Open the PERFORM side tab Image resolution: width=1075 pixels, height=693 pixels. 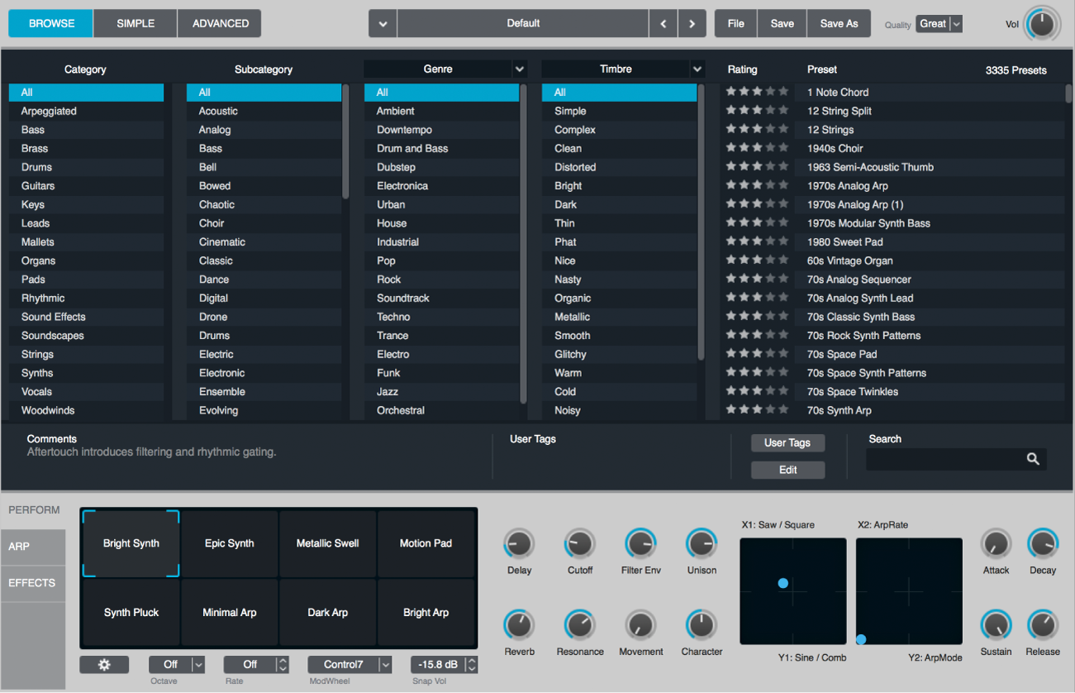[34, 510]
